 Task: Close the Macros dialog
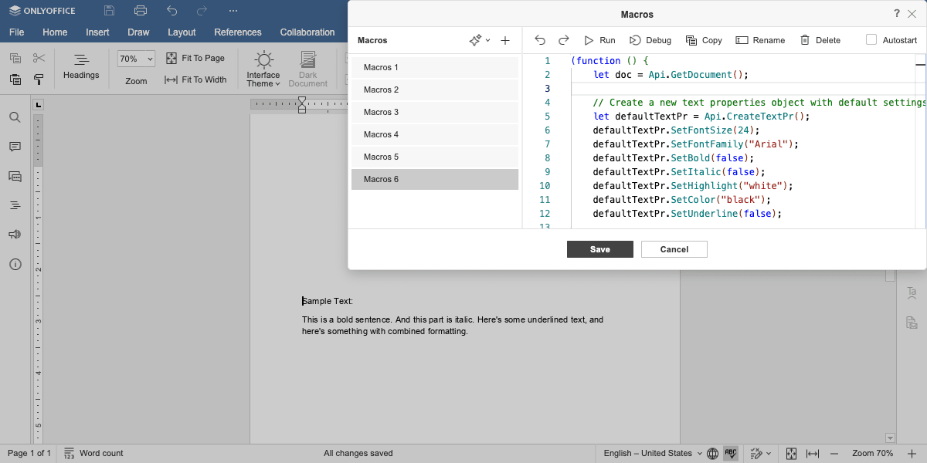[912, 14]
